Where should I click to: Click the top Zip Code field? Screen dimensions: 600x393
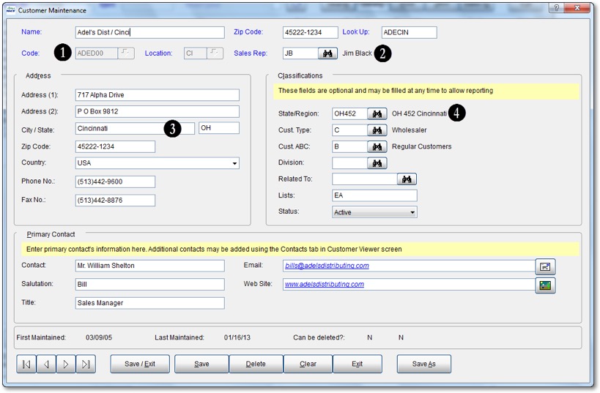point(311,32)
